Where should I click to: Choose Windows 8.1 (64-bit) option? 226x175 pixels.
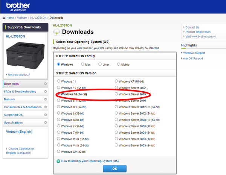pyautogui.click(x=58, y=107)
